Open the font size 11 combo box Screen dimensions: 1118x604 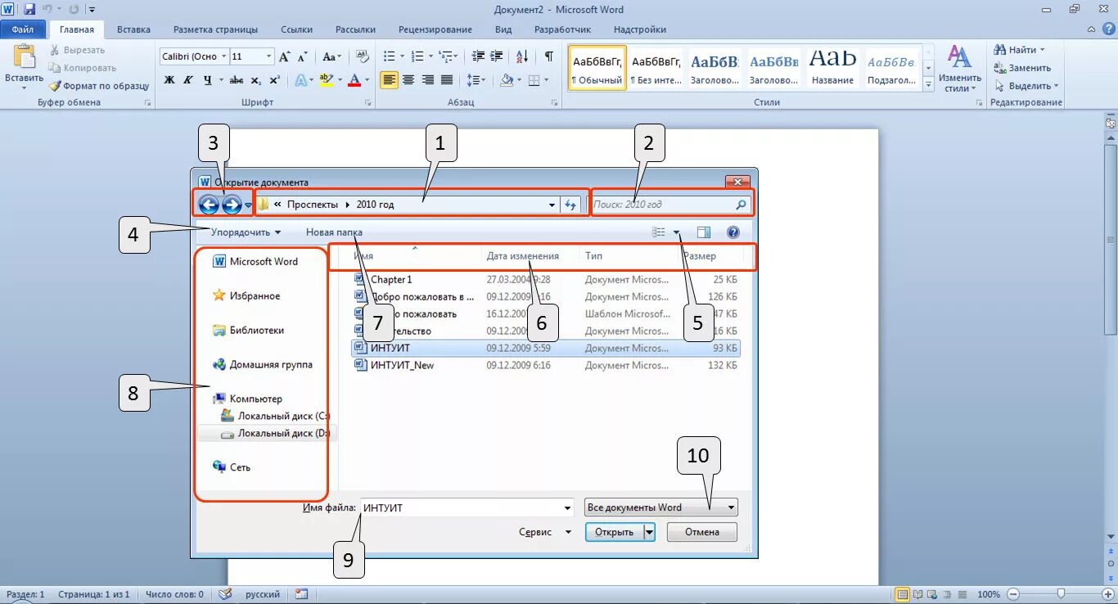click(x=251, y=56)
